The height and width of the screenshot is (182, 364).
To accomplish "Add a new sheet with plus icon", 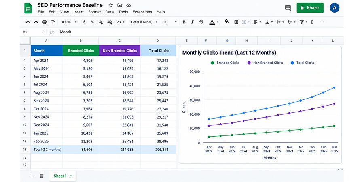I will click(32, 176).
